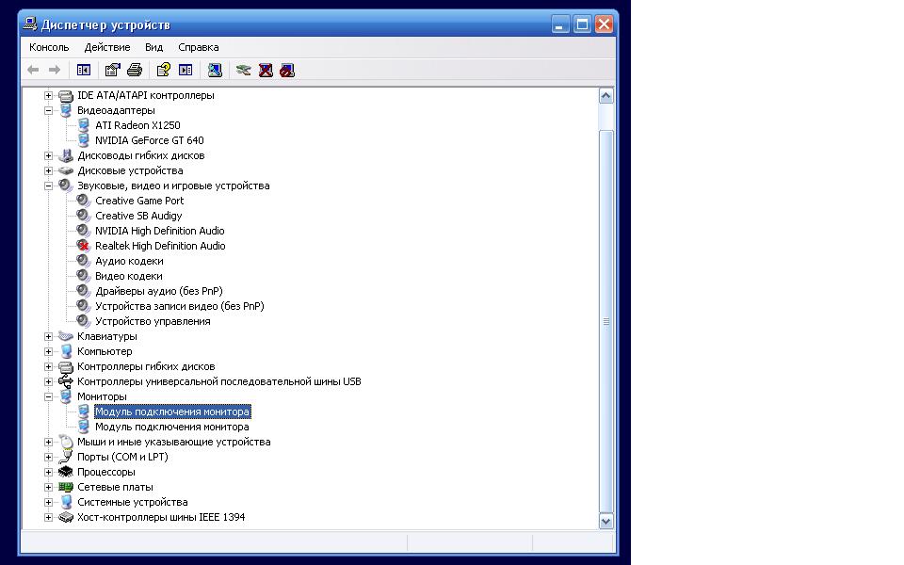This screenshot has width=904, height=565.
Task: Click the Disable device toolbar icon
Action: tap(287, 71)
